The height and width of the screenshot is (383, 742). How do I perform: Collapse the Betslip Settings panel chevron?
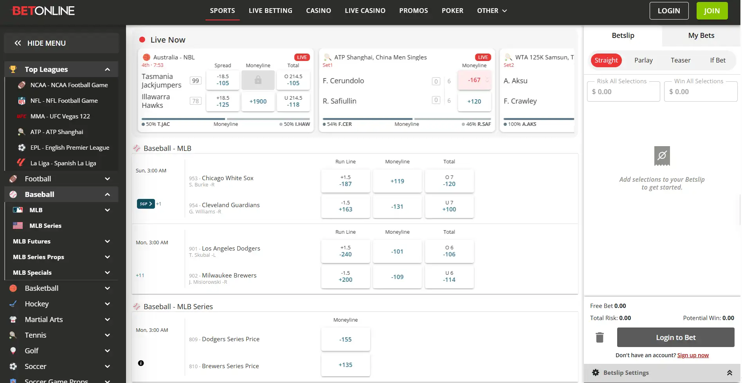[729, 372]
